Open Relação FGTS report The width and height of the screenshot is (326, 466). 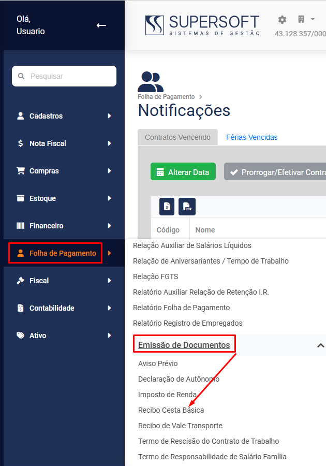point(156,276)
